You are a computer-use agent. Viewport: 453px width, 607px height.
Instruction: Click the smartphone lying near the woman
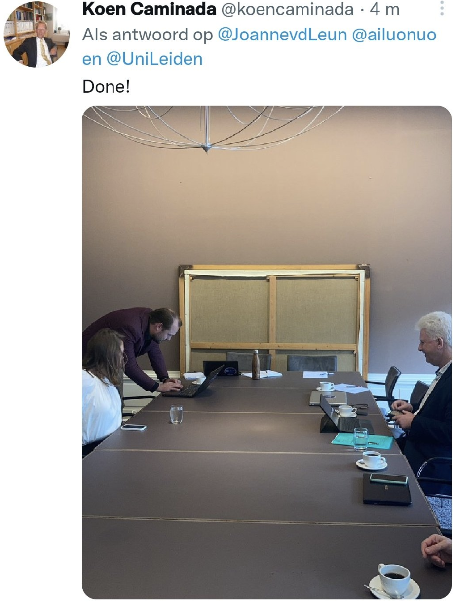click(x=134, y=427)
